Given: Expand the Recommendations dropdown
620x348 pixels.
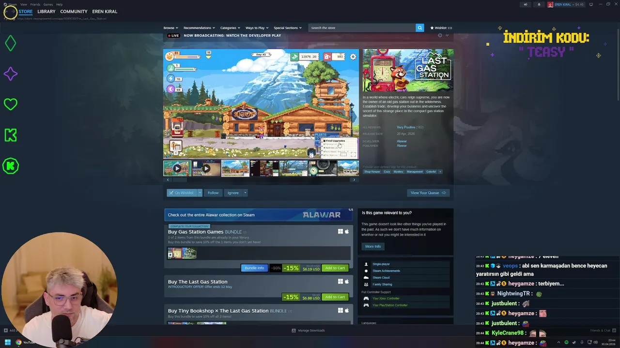Looking at the screenshot, I should [199, 28].
